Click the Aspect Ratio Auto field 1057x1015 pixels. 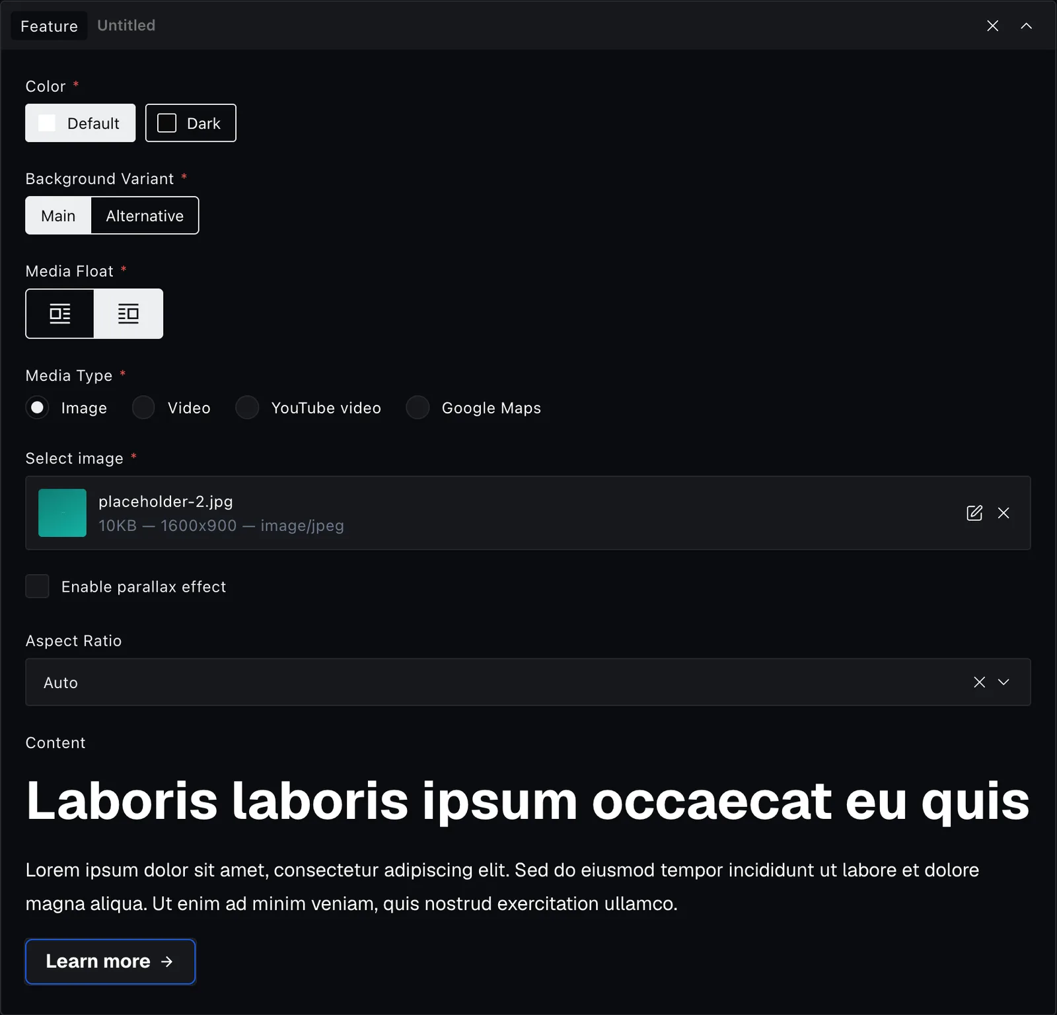tap(528, 682)
